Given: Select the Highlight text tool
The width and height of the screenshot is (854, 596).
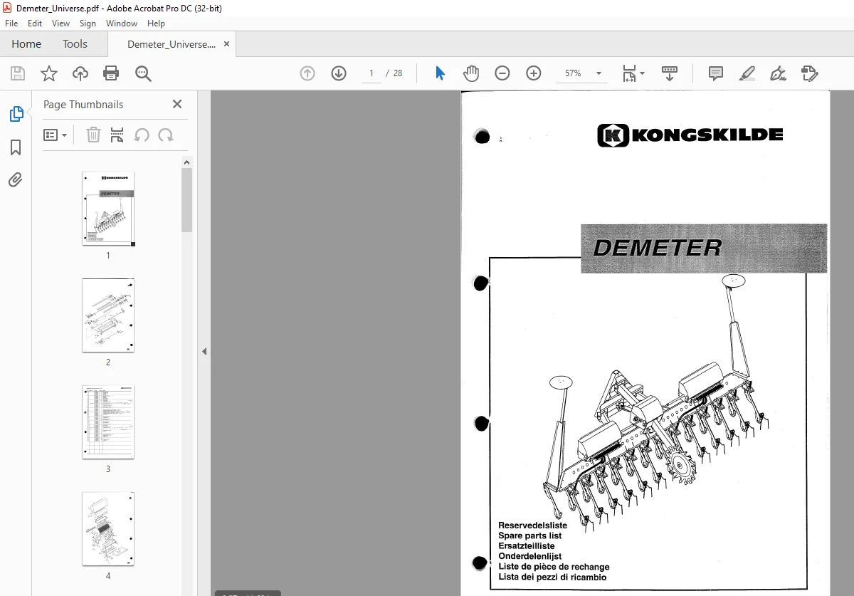Looking at the screenshot, I should tap(747, 73).
